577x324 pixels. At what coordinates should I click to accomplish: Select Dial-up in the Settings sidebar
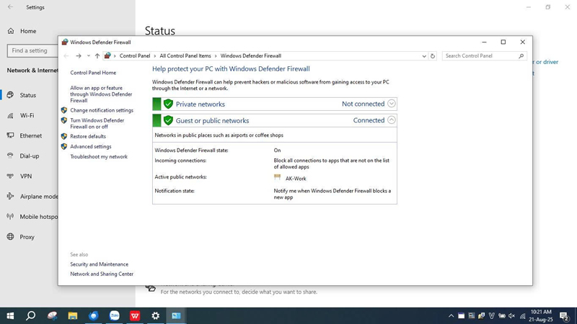click(30, 156)
